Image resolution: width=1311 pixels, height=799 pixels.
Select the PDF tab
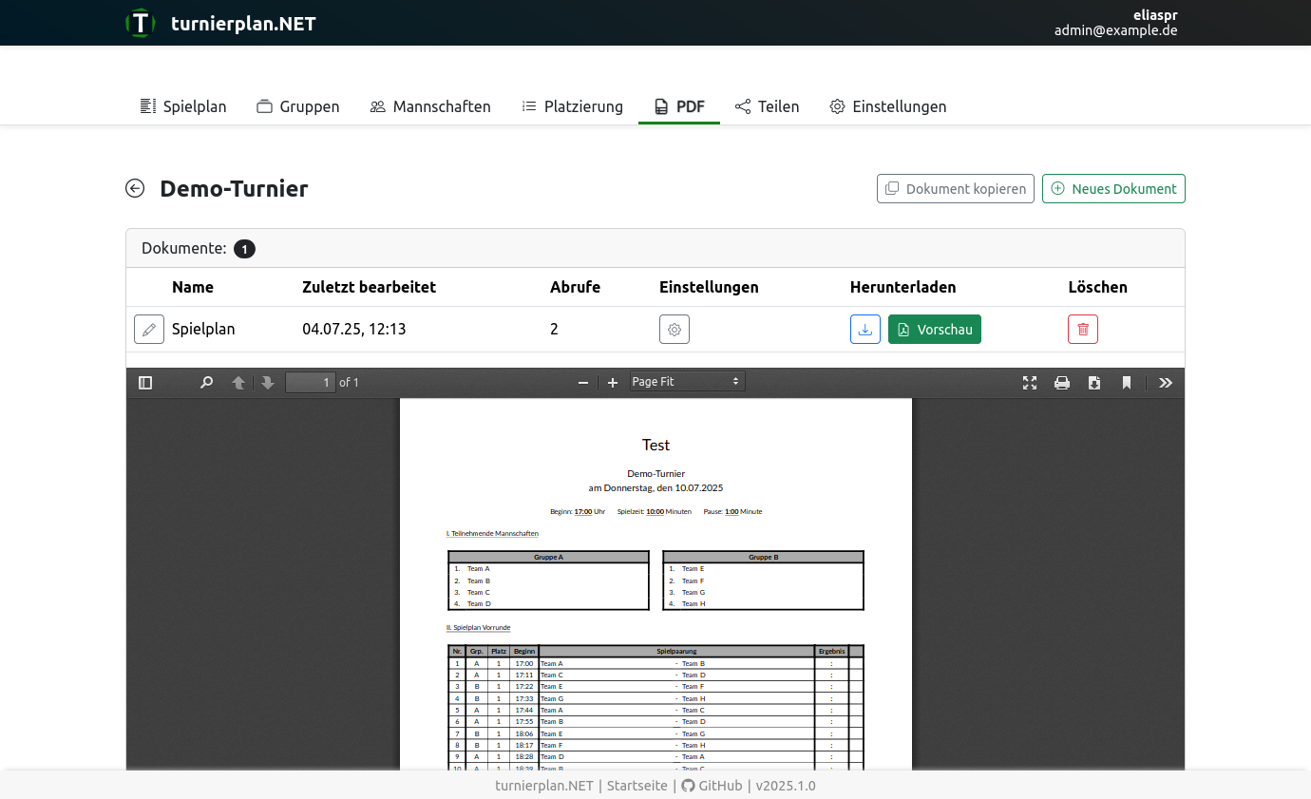point(679,106)
